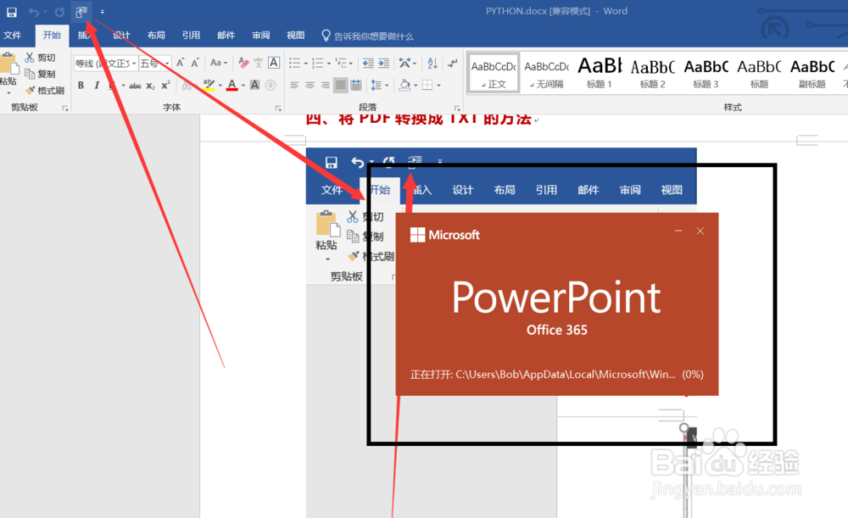The image size is (848, 518).
Task: Open the font name combo box 等线
Action: pyautogui.click(x=106, y=64)
